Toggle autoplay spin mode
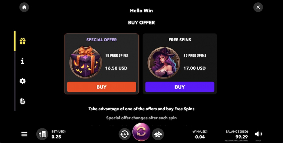The height and width of the screenshot is (143, 283). tap(124, 134)
